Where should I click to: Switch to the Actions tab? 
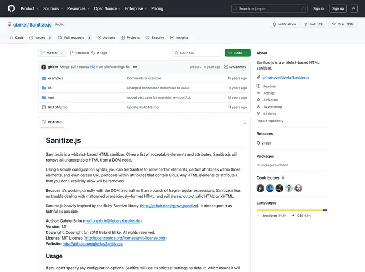click(106, 38)
